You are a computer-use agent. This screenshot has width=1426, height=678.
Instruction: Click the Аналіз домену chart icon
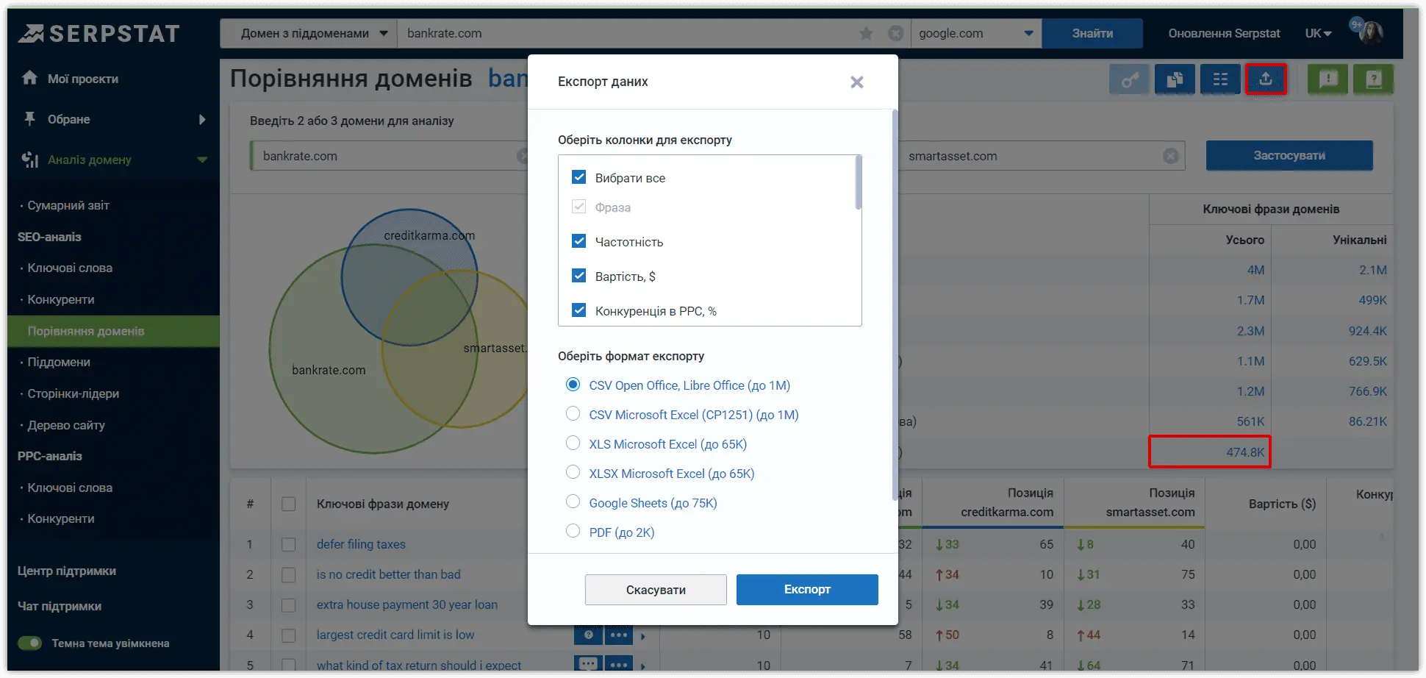tap(29, 160)
